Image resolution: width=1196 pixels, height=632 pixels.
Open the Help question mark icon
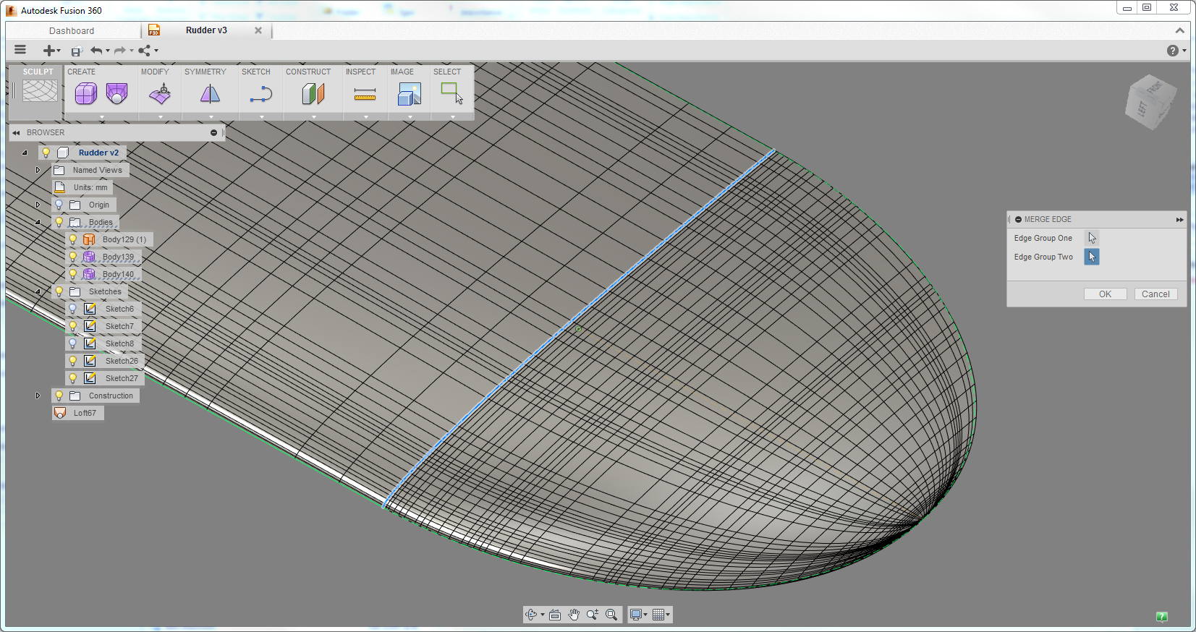(1173, 51)
